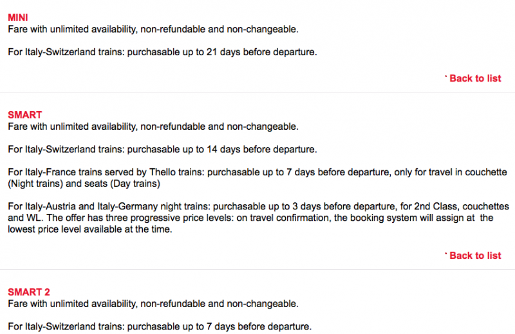The image size is (515, 334).
Task: Click SMART 2's non-refundable fare description line
Action: (153, 304)
